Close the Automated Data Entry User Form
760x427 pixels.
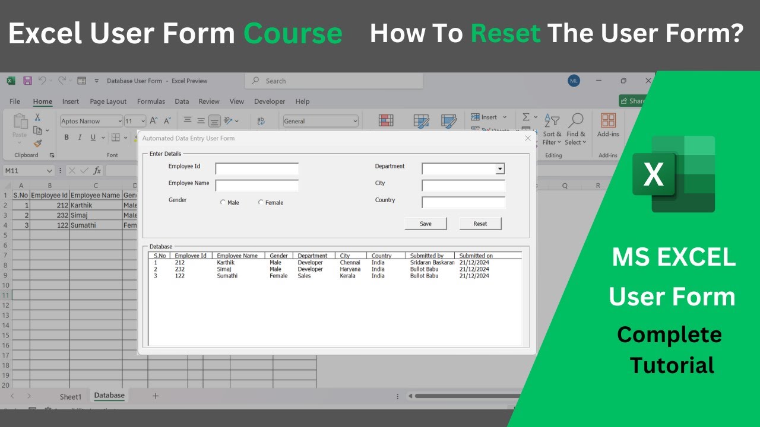coord(528,138)
